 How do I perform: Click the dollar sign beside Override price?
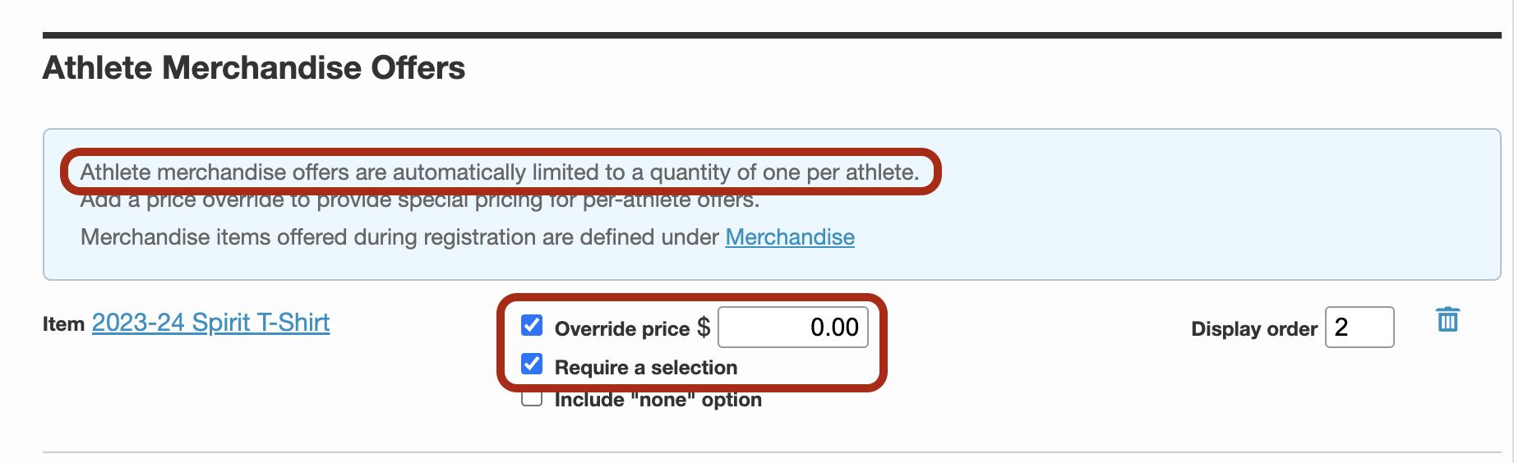click(704, 328)
